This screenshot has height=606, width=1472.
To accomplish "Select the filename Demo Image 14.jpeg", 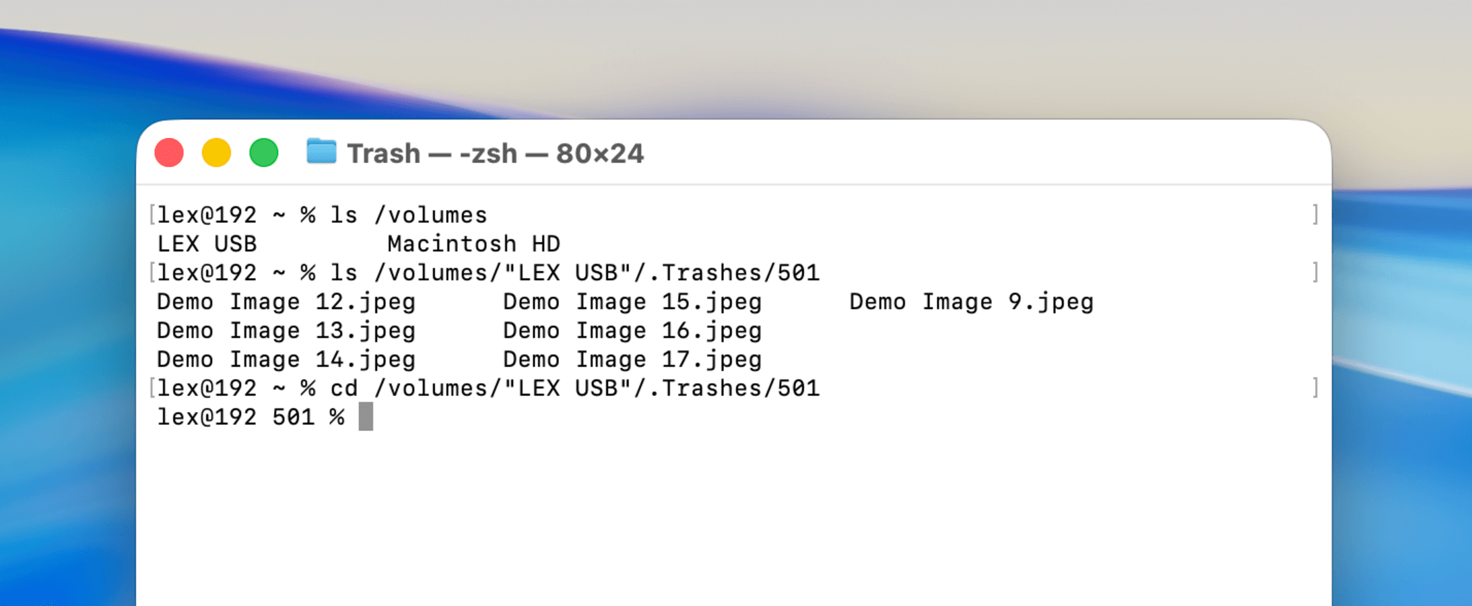I will point(286,359).
